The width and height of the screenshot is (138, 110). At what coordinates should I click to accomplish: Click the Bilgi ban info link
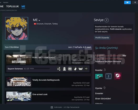click(x=124, y=56)
